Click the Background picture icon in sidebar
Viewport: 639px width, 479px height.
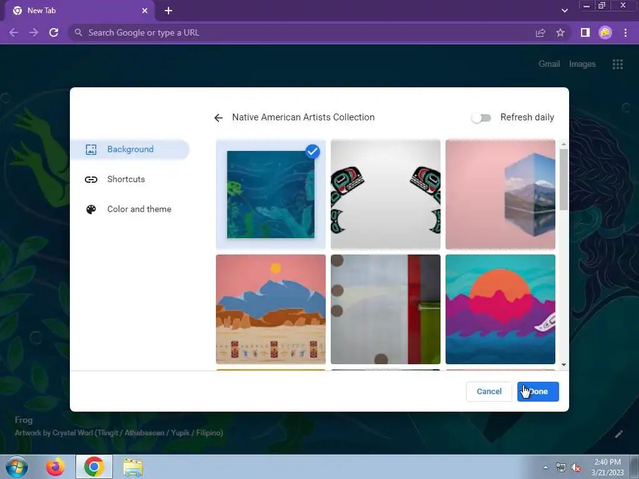(x=91, y=150)
